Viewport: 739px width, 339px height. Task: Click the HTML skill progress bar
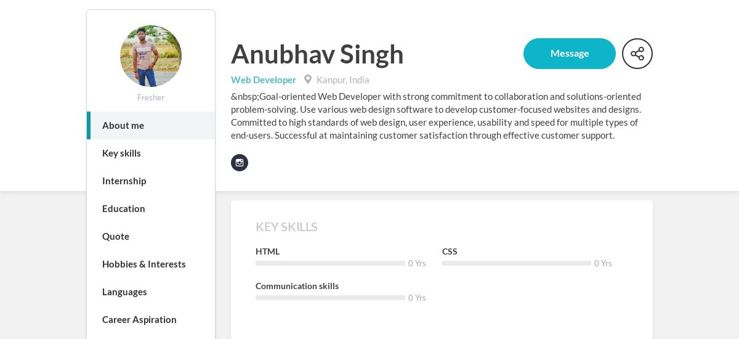[x=330, y=263]
